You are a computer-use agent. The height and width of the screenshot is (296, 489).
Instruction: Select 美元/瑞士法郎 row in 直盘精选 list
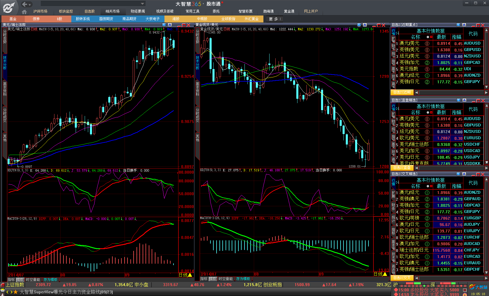[x=441, y=145]
